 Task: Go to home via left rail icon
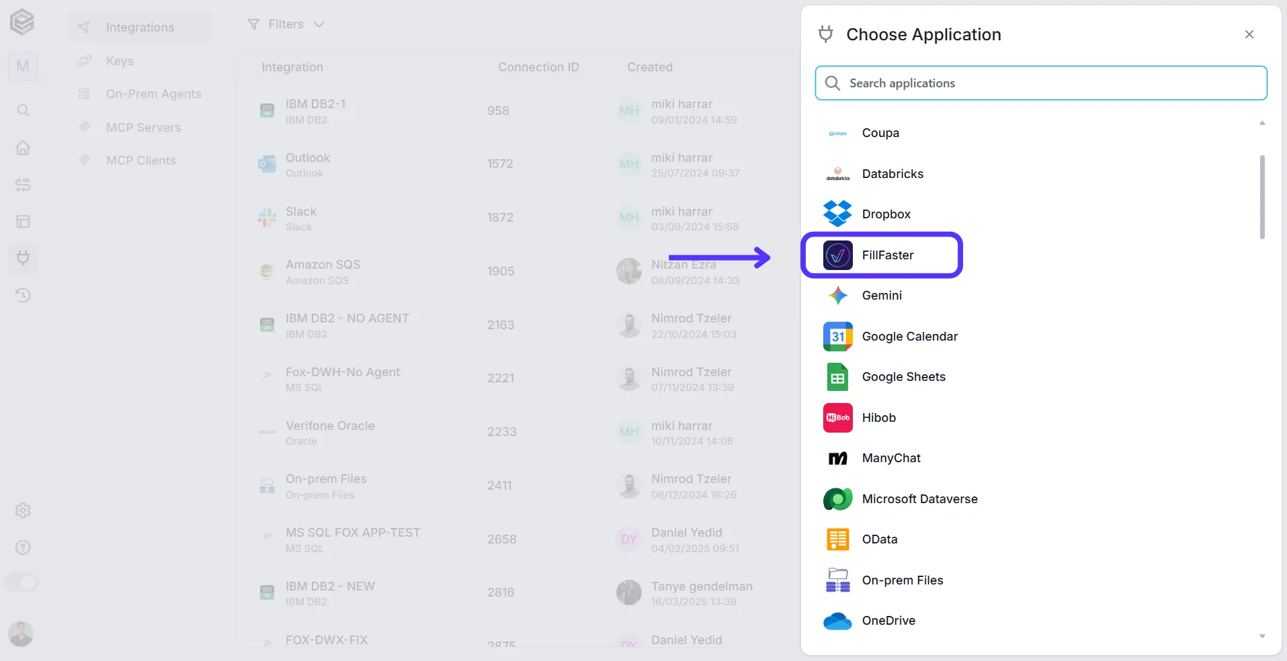[23, 148]
